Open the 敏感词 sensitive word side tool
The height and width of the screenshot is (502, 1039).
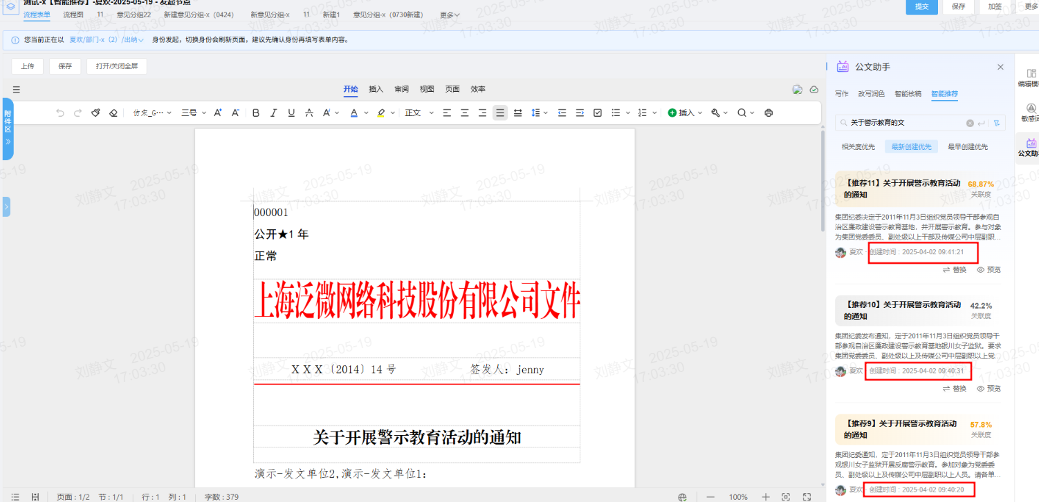point(1031,113)
